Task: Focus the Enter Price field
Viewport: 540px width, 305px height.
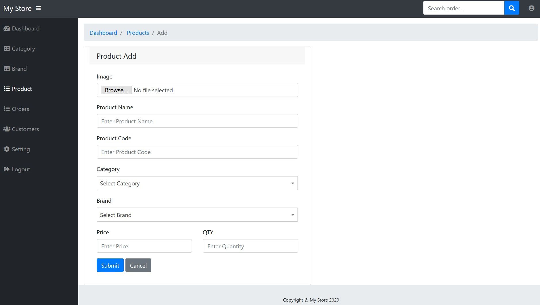Action: coord(144,246)
